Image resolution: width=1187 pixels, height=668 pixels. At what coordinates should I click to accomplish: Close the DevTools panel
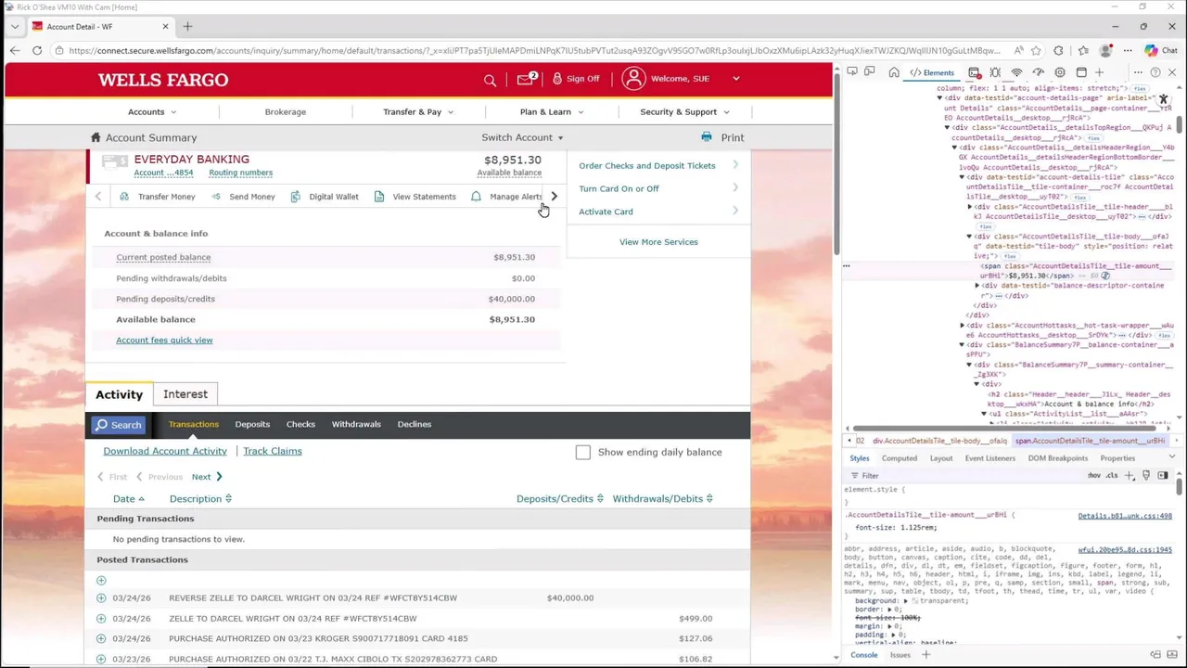(1172, 72)
